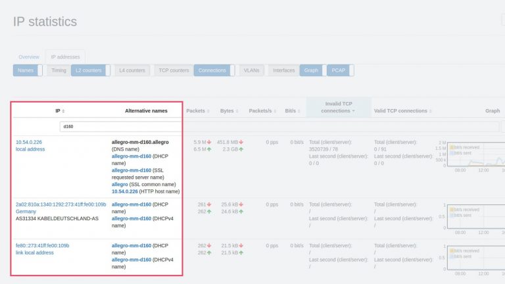The image size is (505, 284).
Task: Enable the L4 counters columns
Action: tap(132, 70)
